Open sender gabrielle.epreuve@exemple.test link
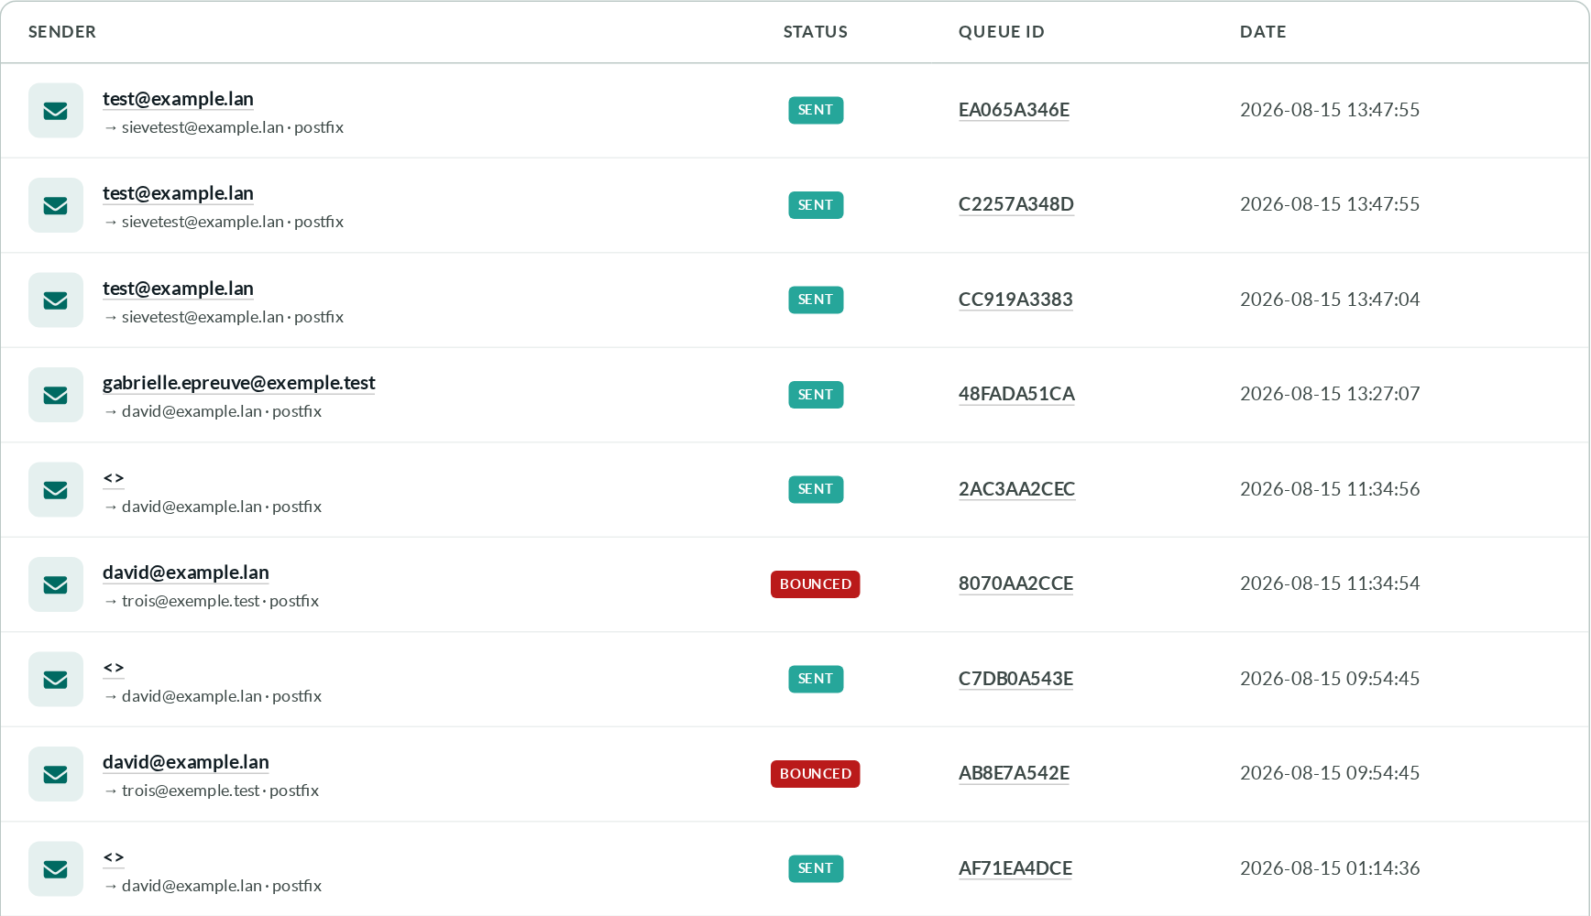Image resolution: width=1591 pixels, height=916 pixels. coord(239,383)
